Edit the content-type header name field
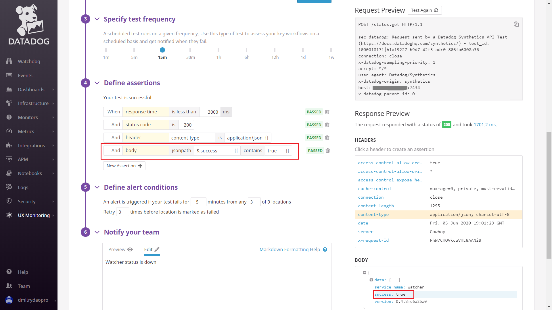 pos(192,138)
